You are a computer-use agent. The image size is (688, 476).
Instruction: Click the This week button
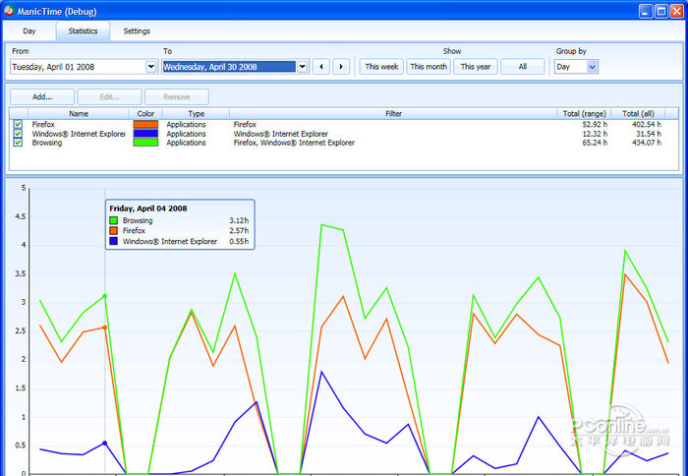(380, 67)
